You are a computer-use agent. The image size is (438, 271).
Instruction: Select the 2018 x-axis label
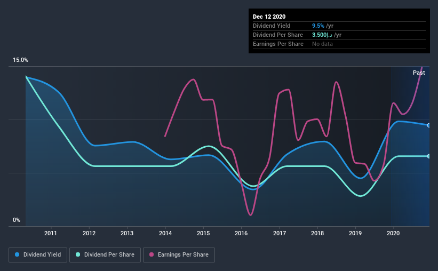click(x=317, y=233)
